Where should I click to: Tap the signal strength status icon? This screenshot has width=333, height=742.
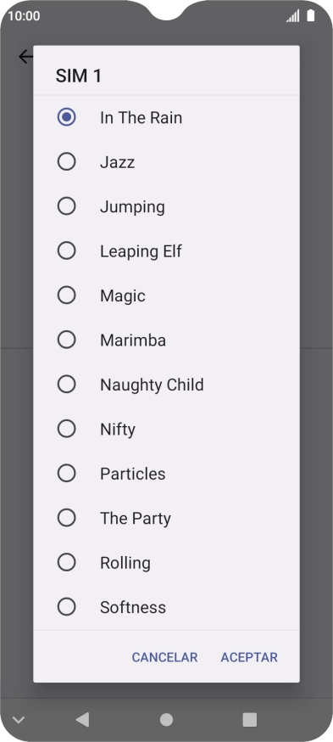[x=293, y=16]
